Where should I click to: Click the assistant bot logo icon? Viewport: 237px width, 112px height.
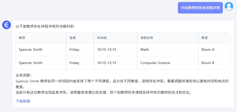[7, 25]
